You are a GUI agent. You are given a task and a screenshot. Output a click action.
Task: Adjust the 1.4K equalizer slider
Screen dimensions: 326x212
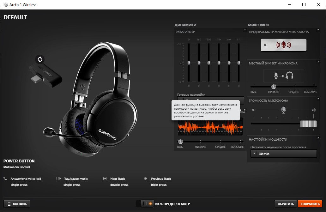219,63
